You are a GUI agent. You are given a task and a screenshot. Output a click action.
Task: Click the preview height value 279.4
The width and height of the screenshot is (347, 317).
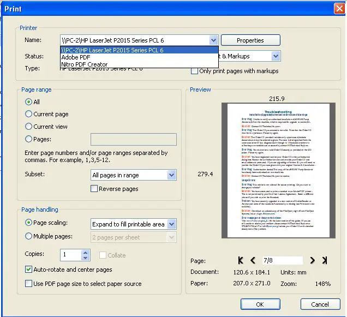(205, 174)
